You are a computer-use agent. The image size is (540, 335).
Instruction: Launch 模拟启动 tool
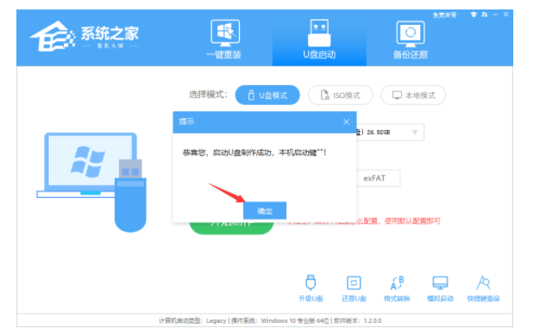tap(440, 288)
